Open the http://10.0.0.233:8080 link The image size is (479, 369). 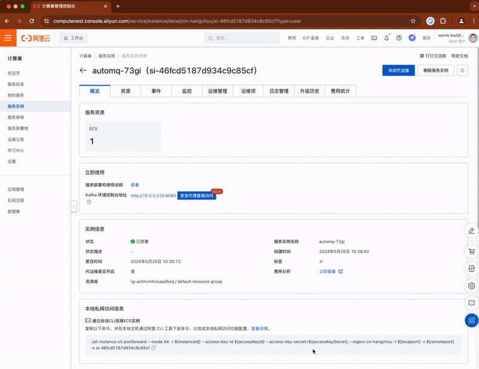tap(153, 196)
